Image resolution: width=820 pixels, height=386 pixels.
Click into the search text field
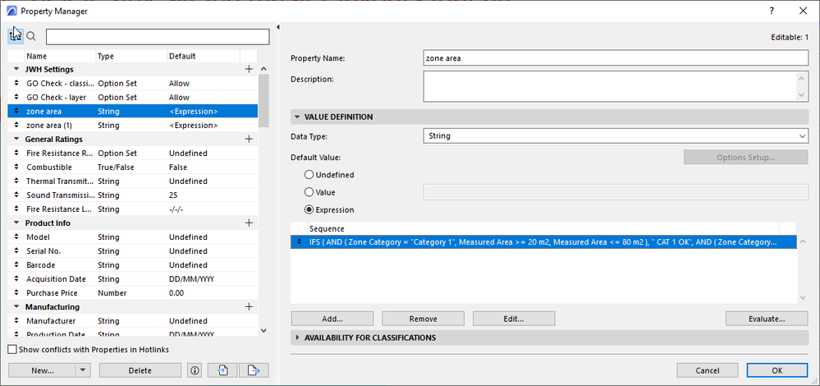pos(158,37)
